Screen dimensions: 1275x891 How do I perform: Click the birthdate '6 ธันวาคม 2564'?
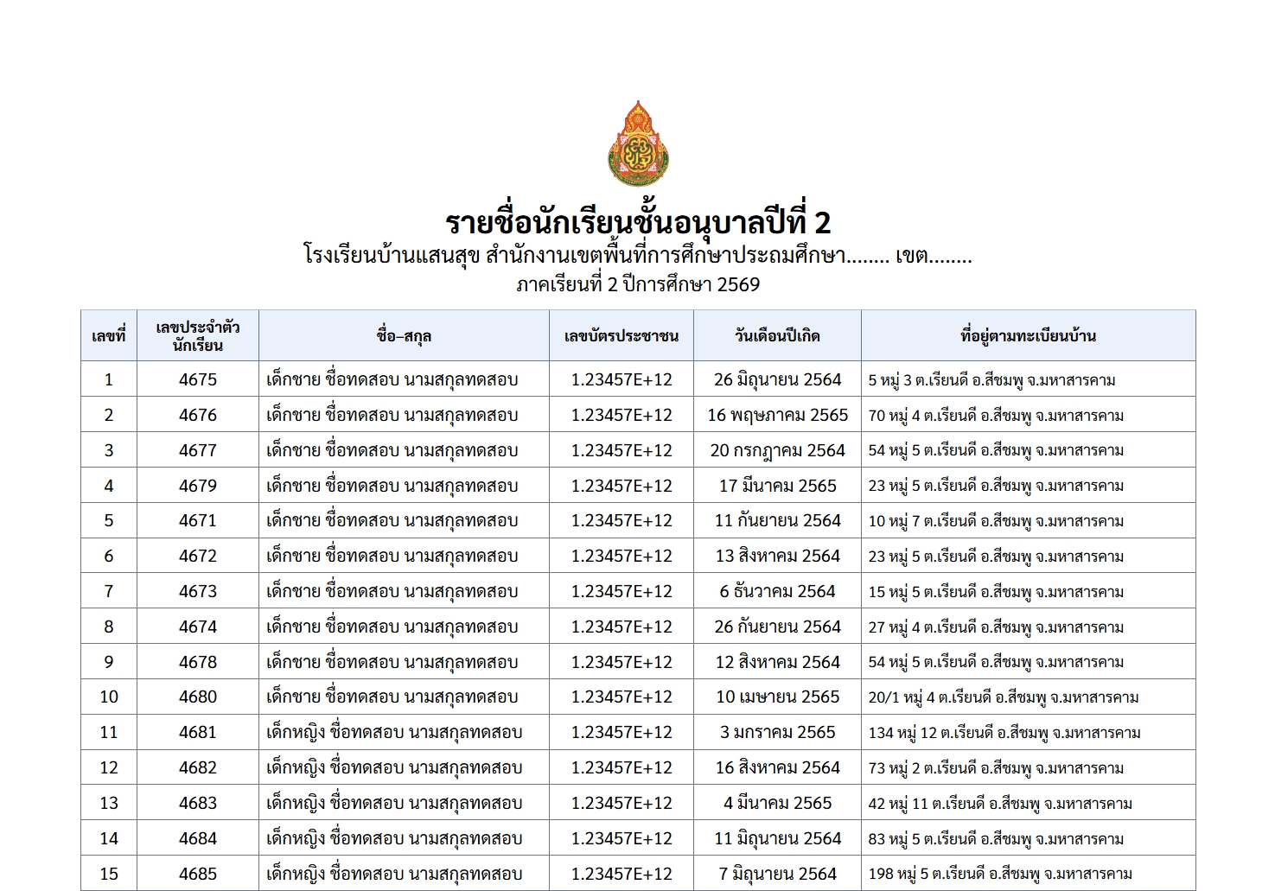(777, 591)
